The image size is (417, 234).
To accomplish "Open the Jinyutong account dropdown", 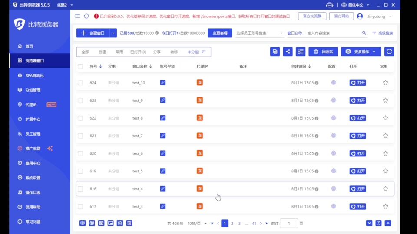I will click(379, 16).
